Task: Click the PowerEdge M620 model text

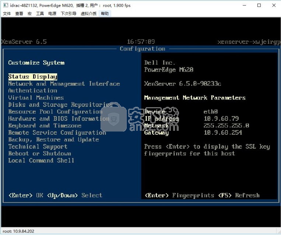Action: tap(169, 70)
